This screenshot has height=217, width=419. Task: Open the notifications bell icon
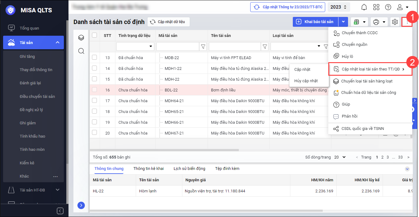364,7
